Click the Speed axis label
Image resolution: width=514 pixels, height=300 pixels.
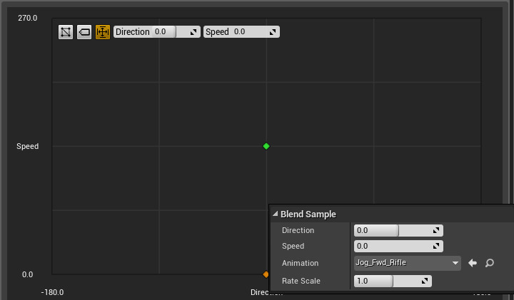point(28,146)
